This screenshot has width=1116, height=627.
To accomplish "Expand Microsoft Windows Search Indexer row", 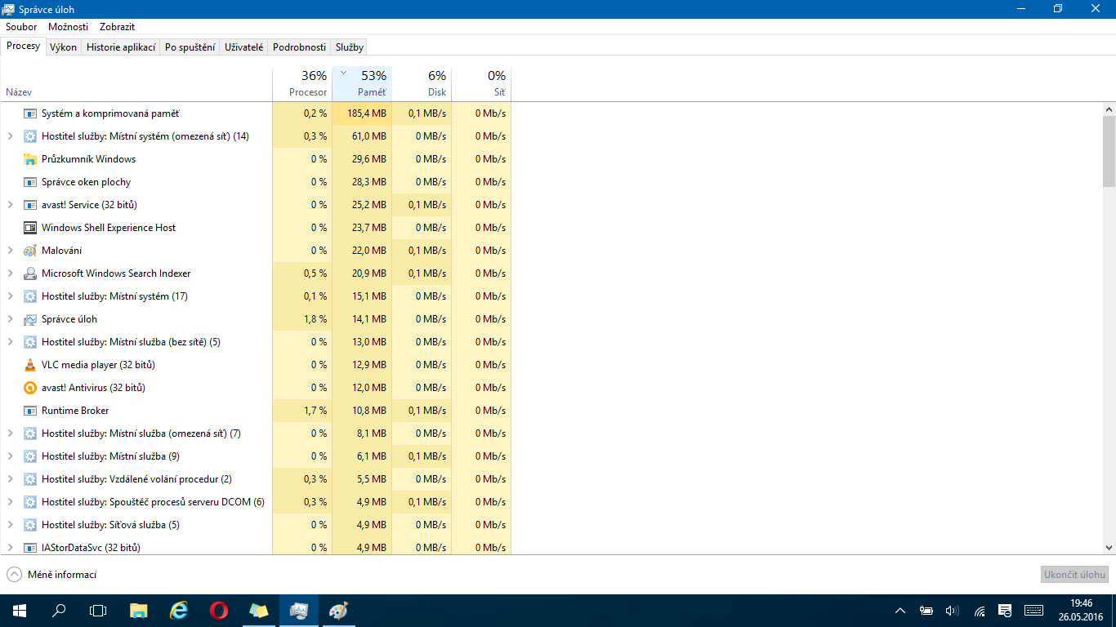I will click(10, 273).
